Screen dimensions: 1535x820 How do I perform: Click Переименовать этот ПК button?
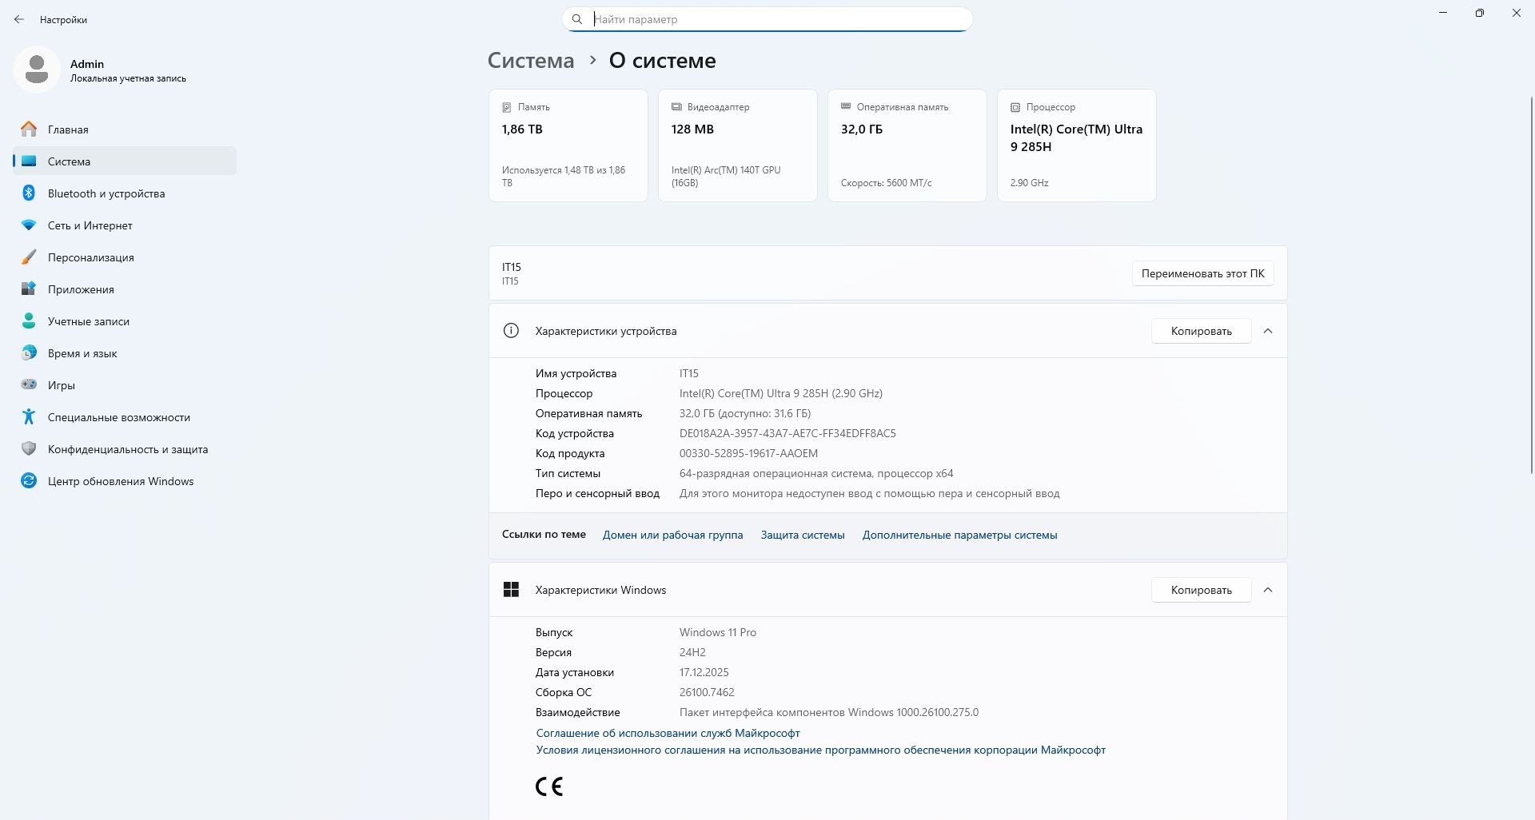click(x=1202, y=273)
